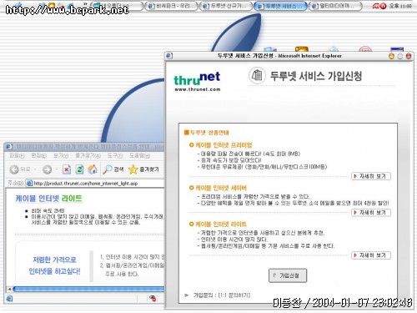Switch to the 비씨파크 taskbar window

172,6
